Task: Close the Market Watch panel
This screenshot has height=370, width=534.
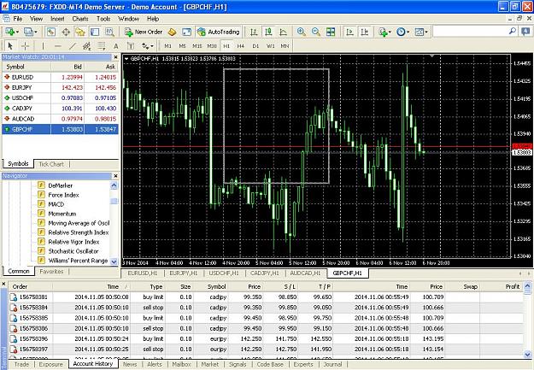Action: point(115,57)
